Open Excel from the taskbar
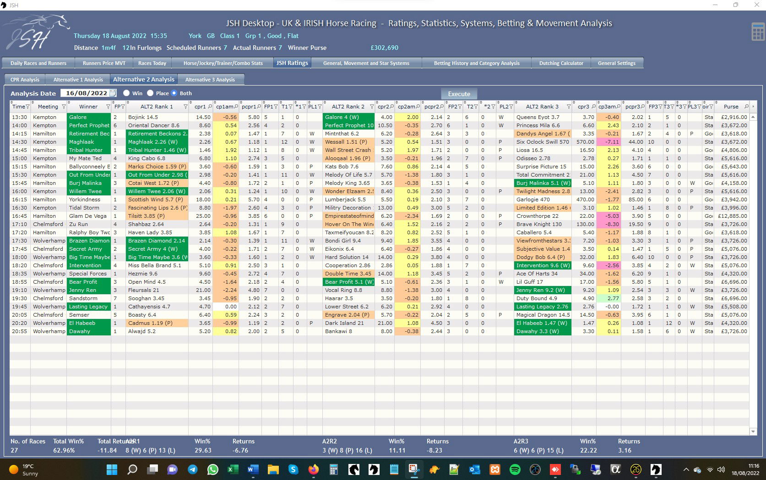Screen dimensions: 766x480 233,469
